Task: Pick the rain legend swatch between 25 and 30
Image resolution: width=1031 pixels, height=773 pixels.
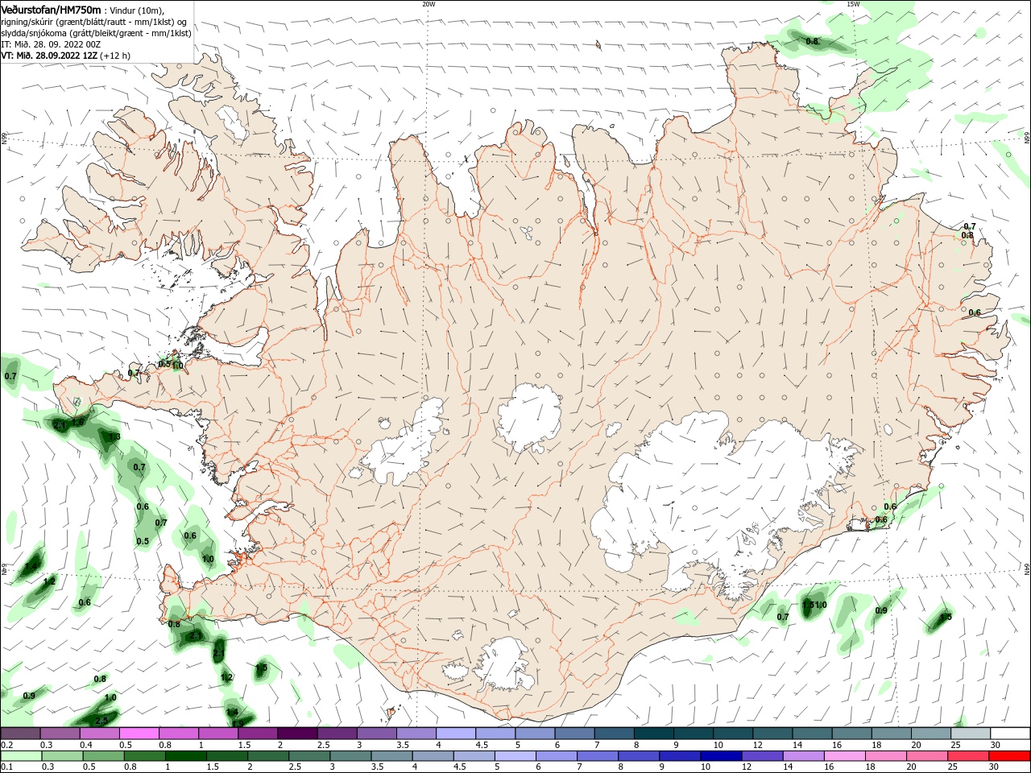Action: point(968,755)
